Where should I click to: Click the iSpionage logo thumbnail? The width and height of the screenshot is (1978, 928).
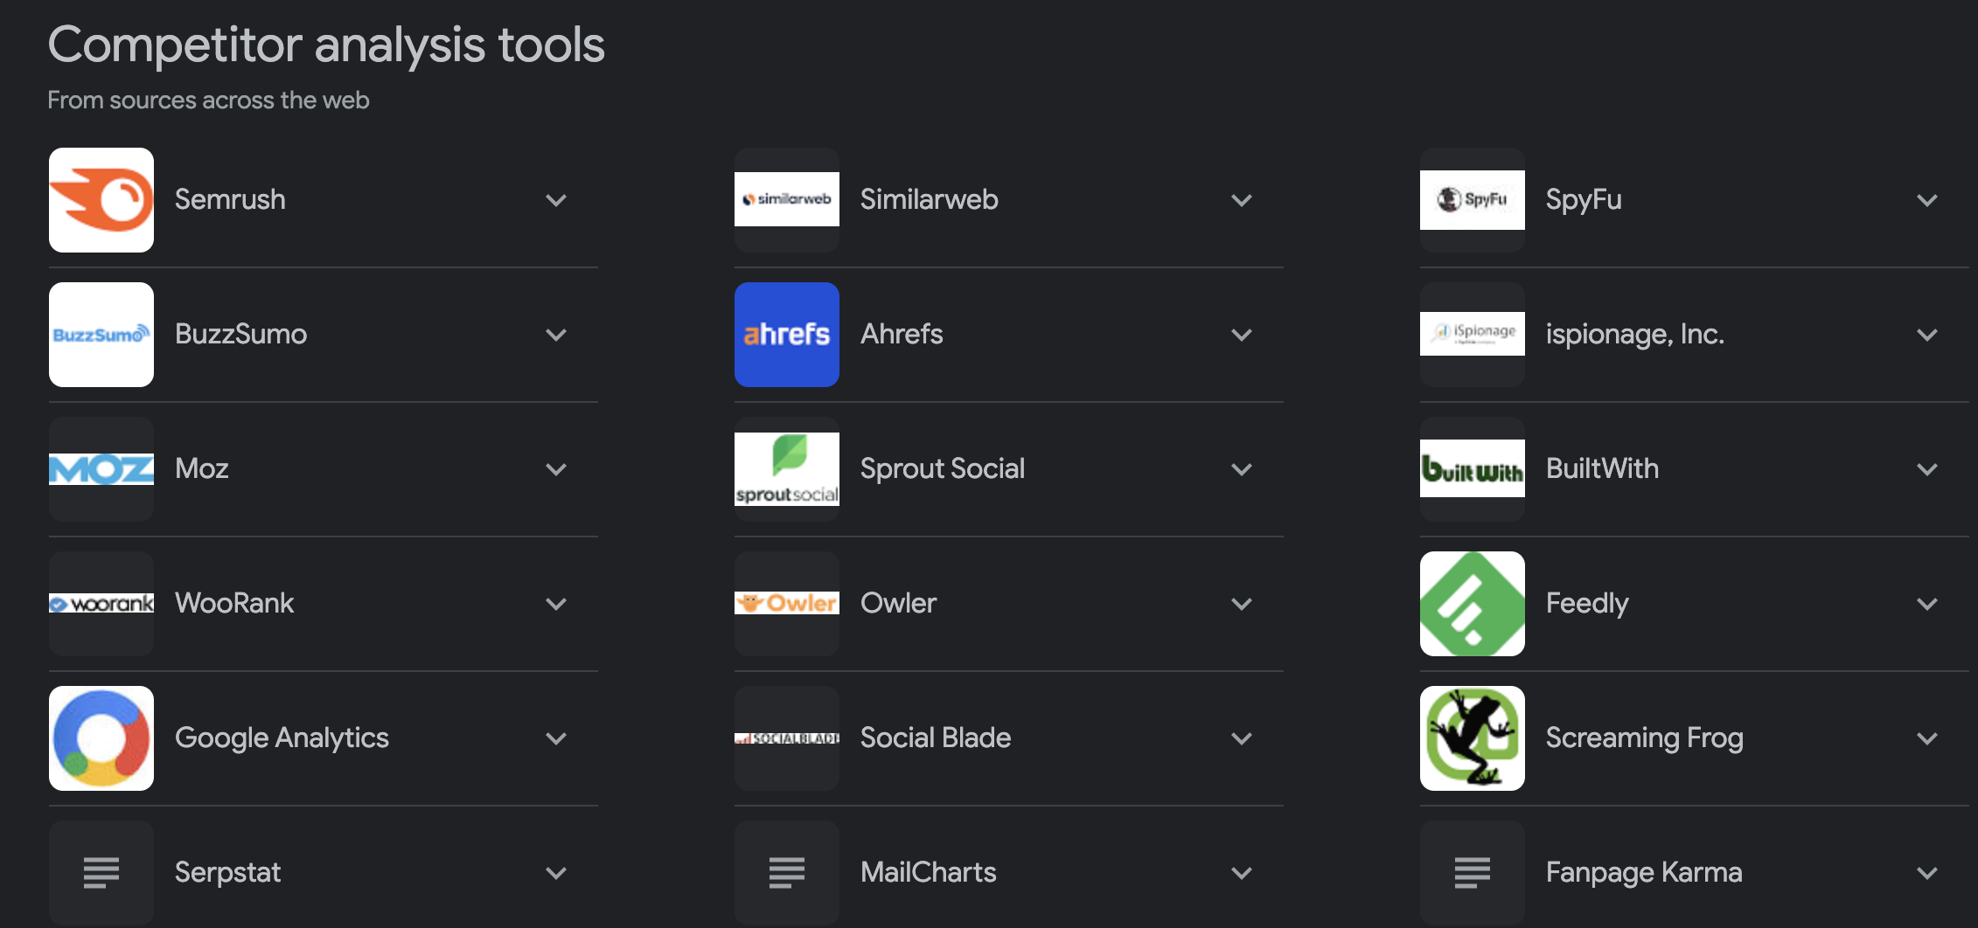point(1473,335)
